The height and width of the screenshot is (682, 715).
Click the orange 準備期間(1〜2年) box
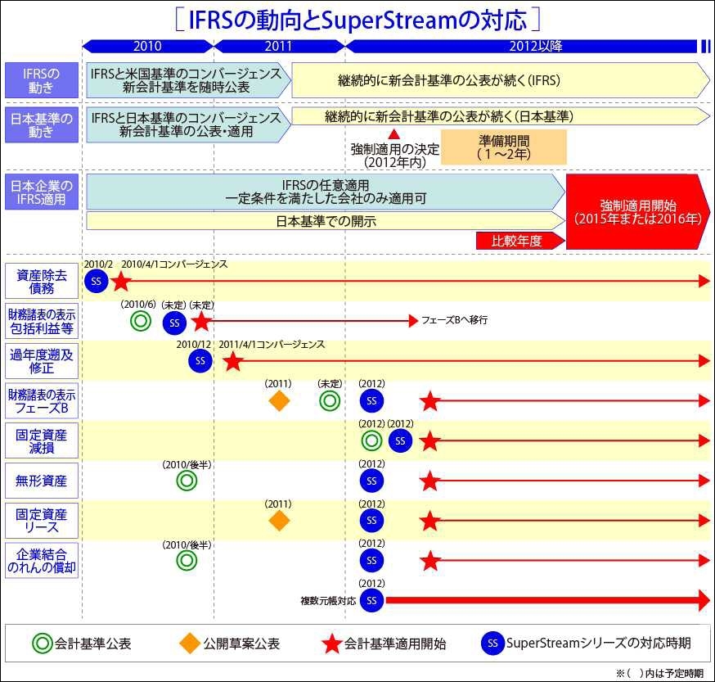tap(504, 147)
